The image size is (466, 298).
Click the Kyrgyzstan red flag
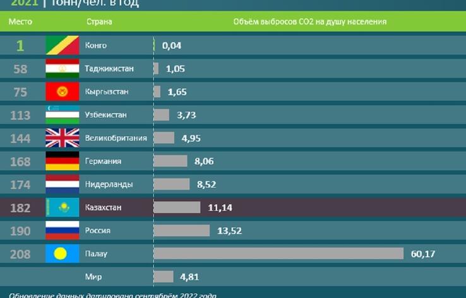(63, 92)
